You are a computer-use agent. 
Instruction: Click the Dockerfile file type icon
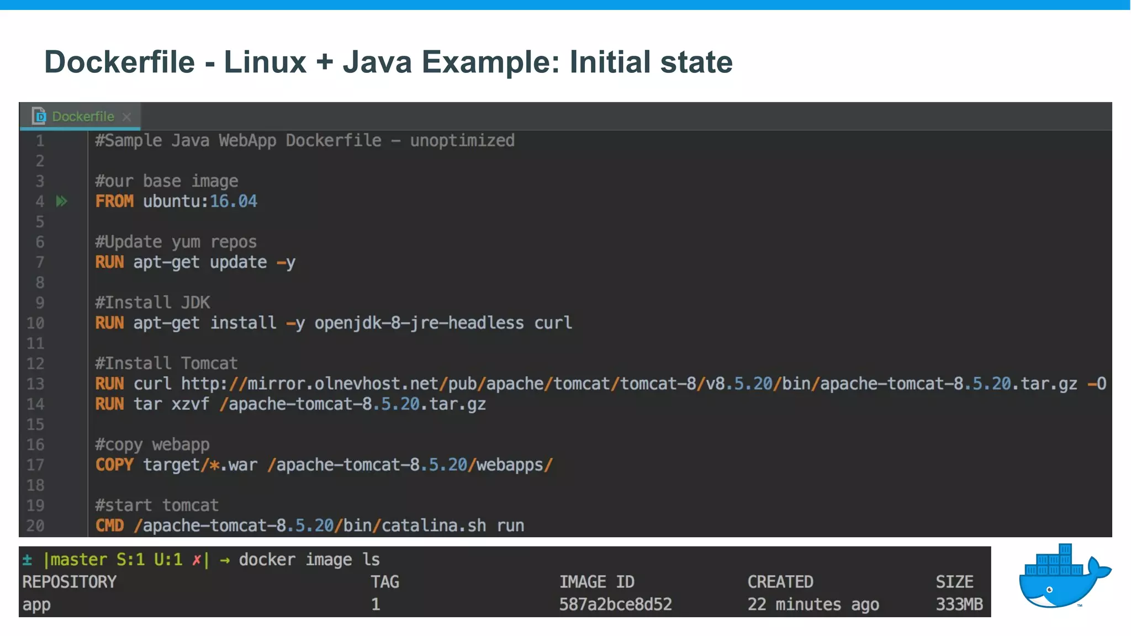tap(39, 116)
